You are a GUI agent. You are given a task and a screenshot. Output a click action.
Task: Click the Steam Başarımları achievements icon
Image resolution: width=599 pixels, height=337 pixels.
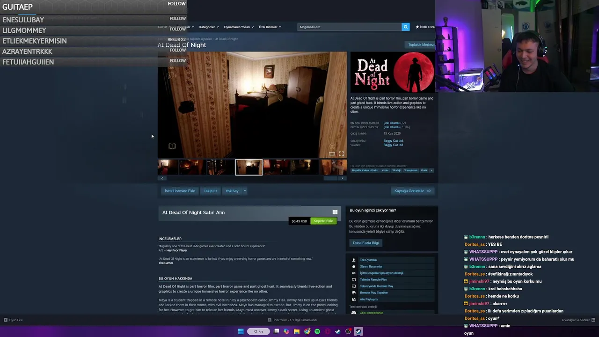click(x=354, y=266)
